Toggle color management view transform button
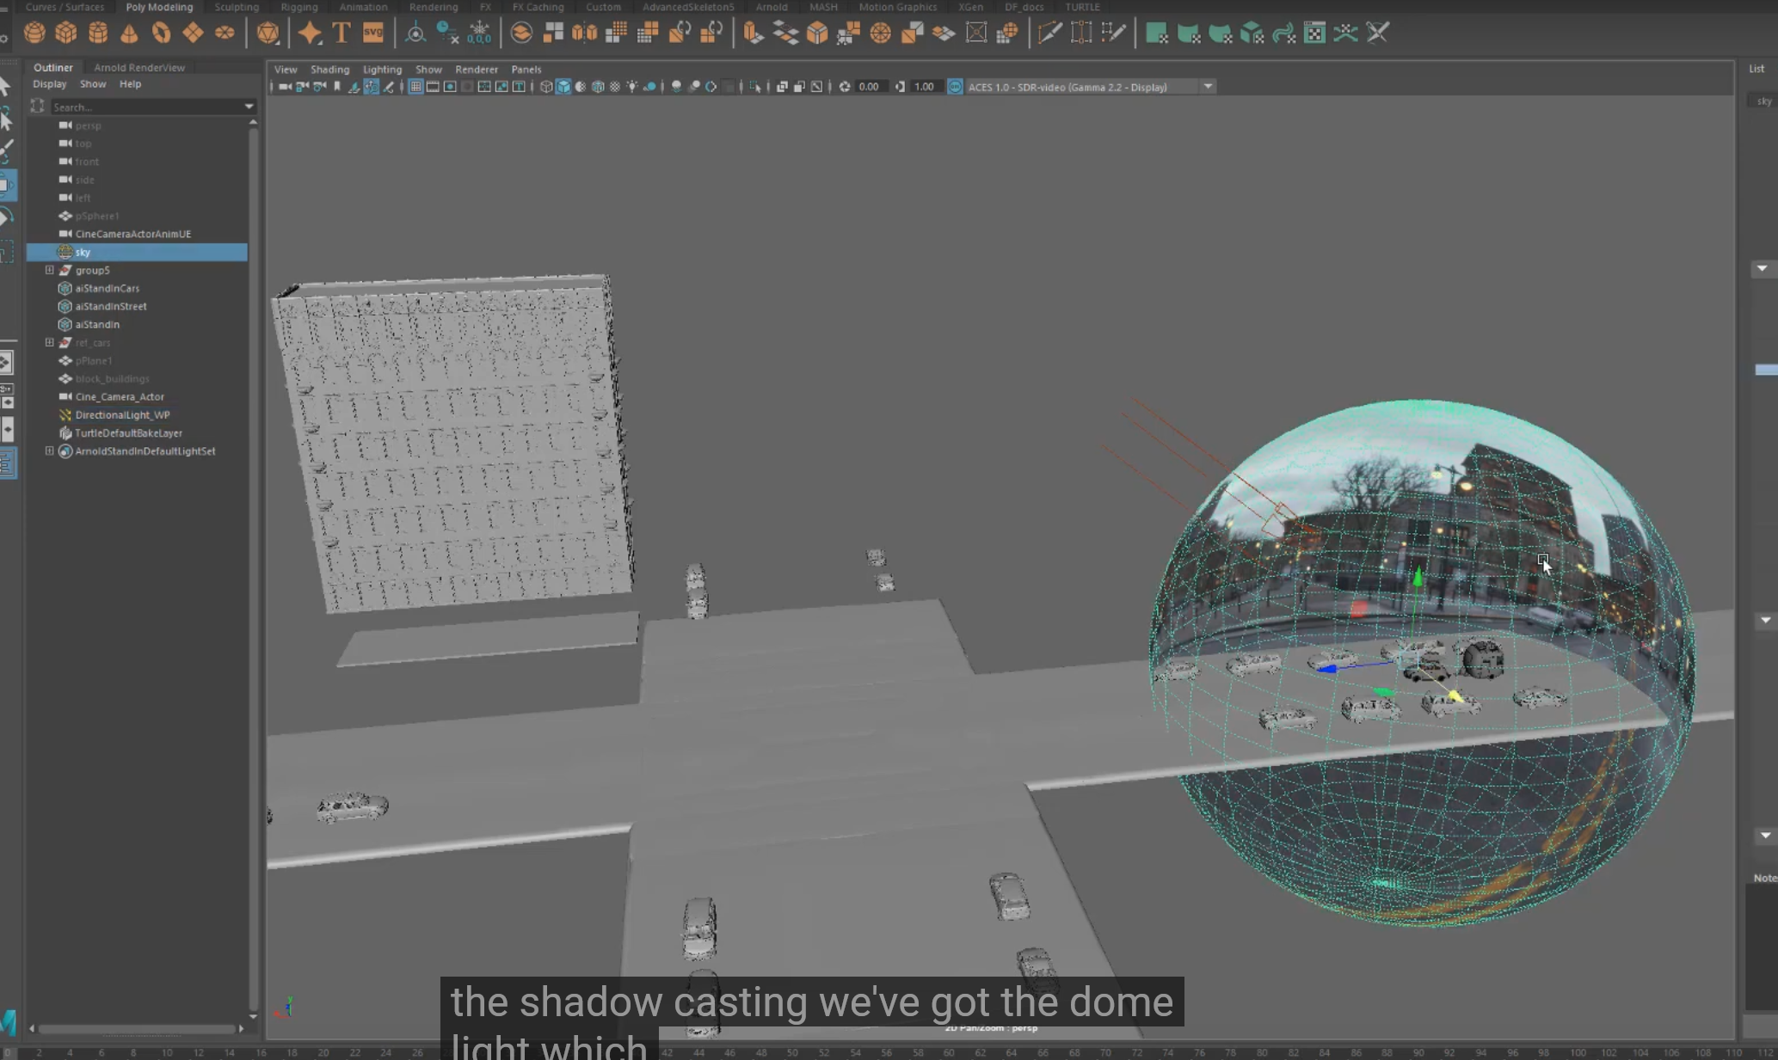This screenshot has height=1060, width=1778. click(x=955, y=87)
